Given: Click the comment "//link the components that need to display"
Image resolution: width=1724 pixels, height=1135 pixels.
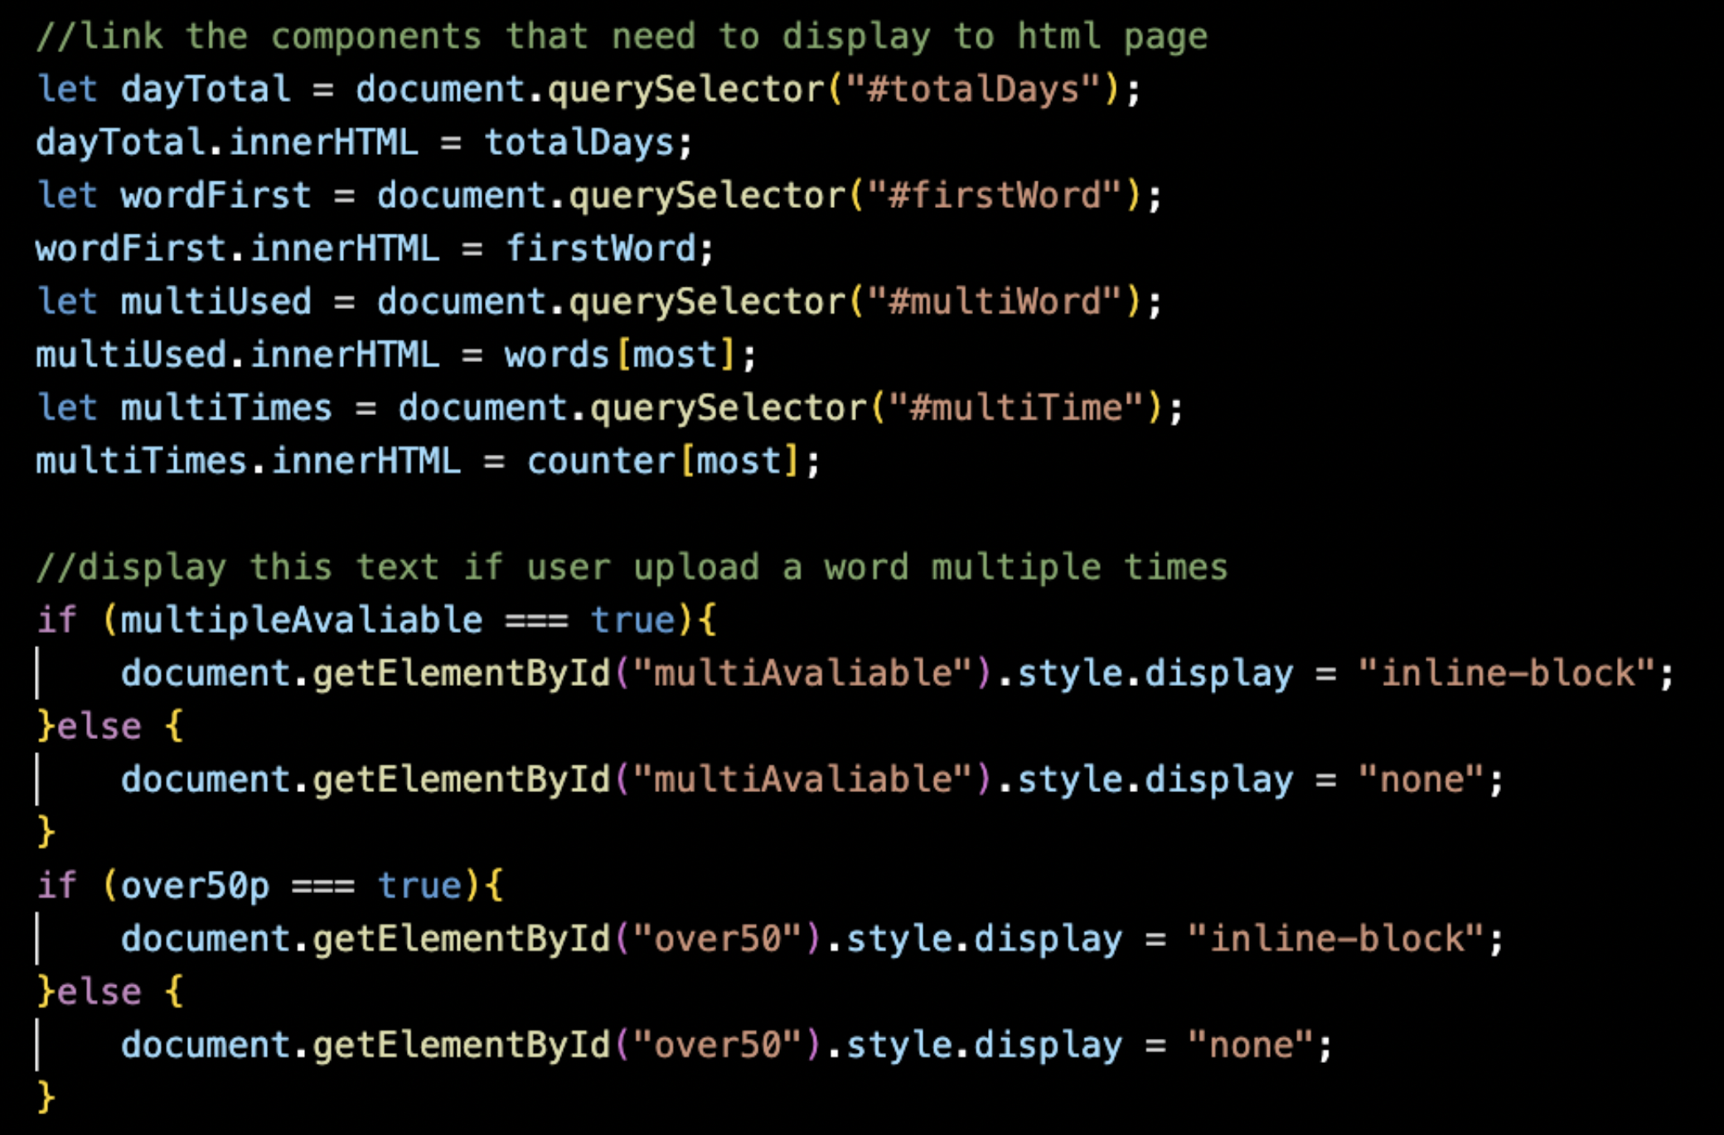Looking at the screenshot, I should [483, 37].
